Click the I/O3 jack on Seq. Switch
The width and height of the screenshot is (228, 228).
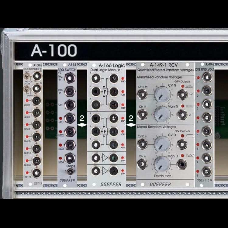[x=70, y=145]
